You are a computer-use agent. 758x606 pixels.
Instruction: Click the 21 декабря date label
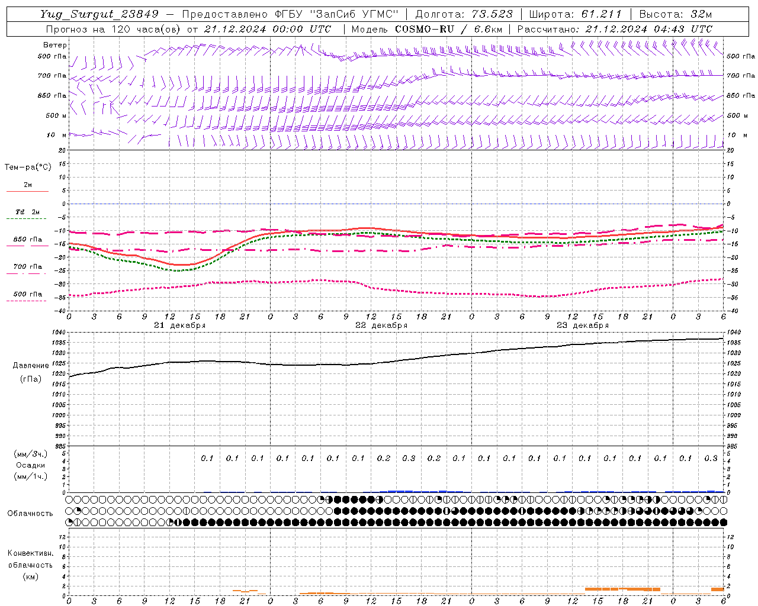click(180, 325)
